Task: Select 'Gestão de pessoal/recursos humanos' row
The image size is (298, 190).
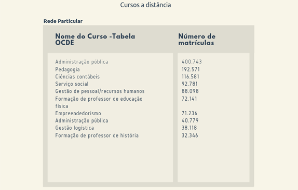Action: point(100,91)
